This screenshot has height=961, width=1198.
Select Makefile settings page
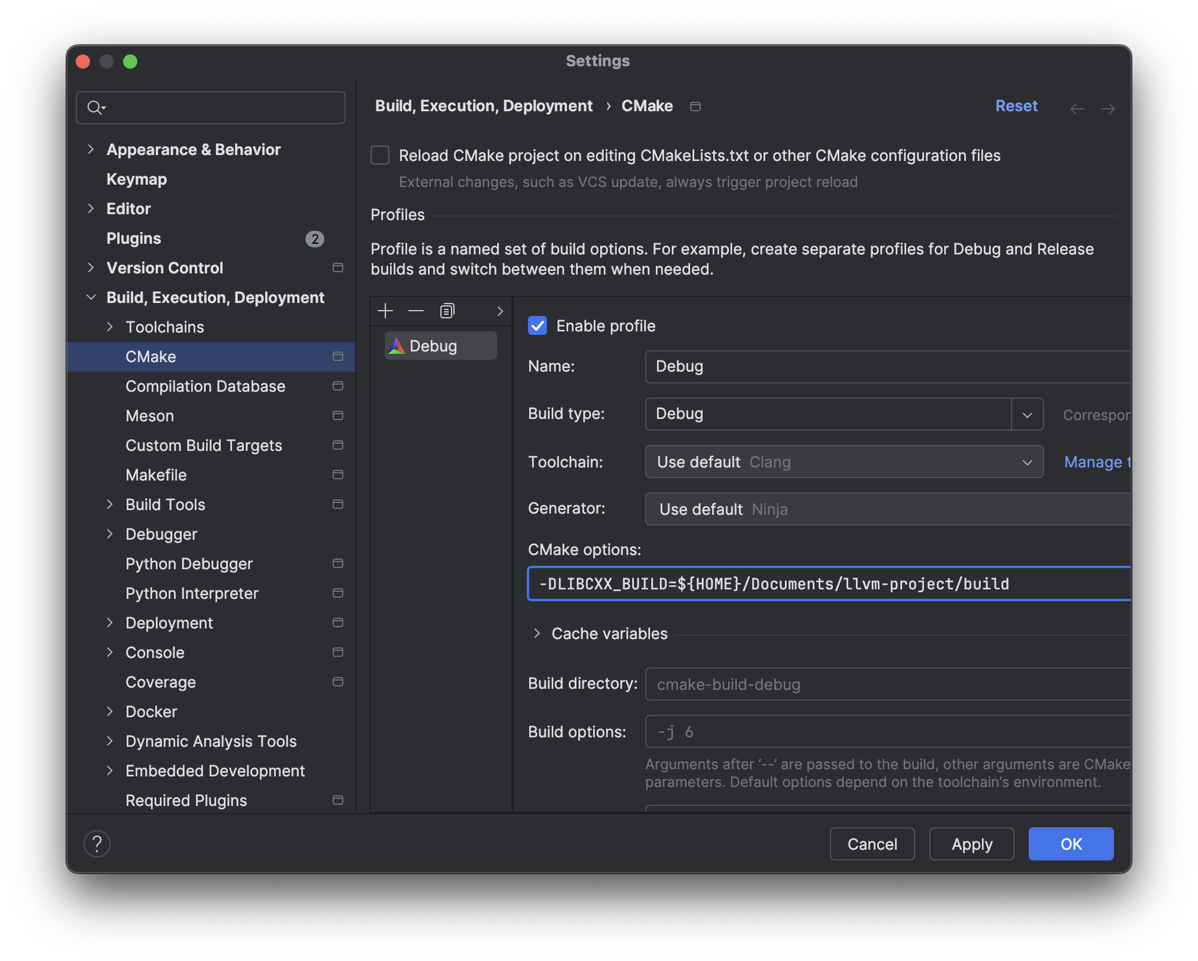coord(156,475)
